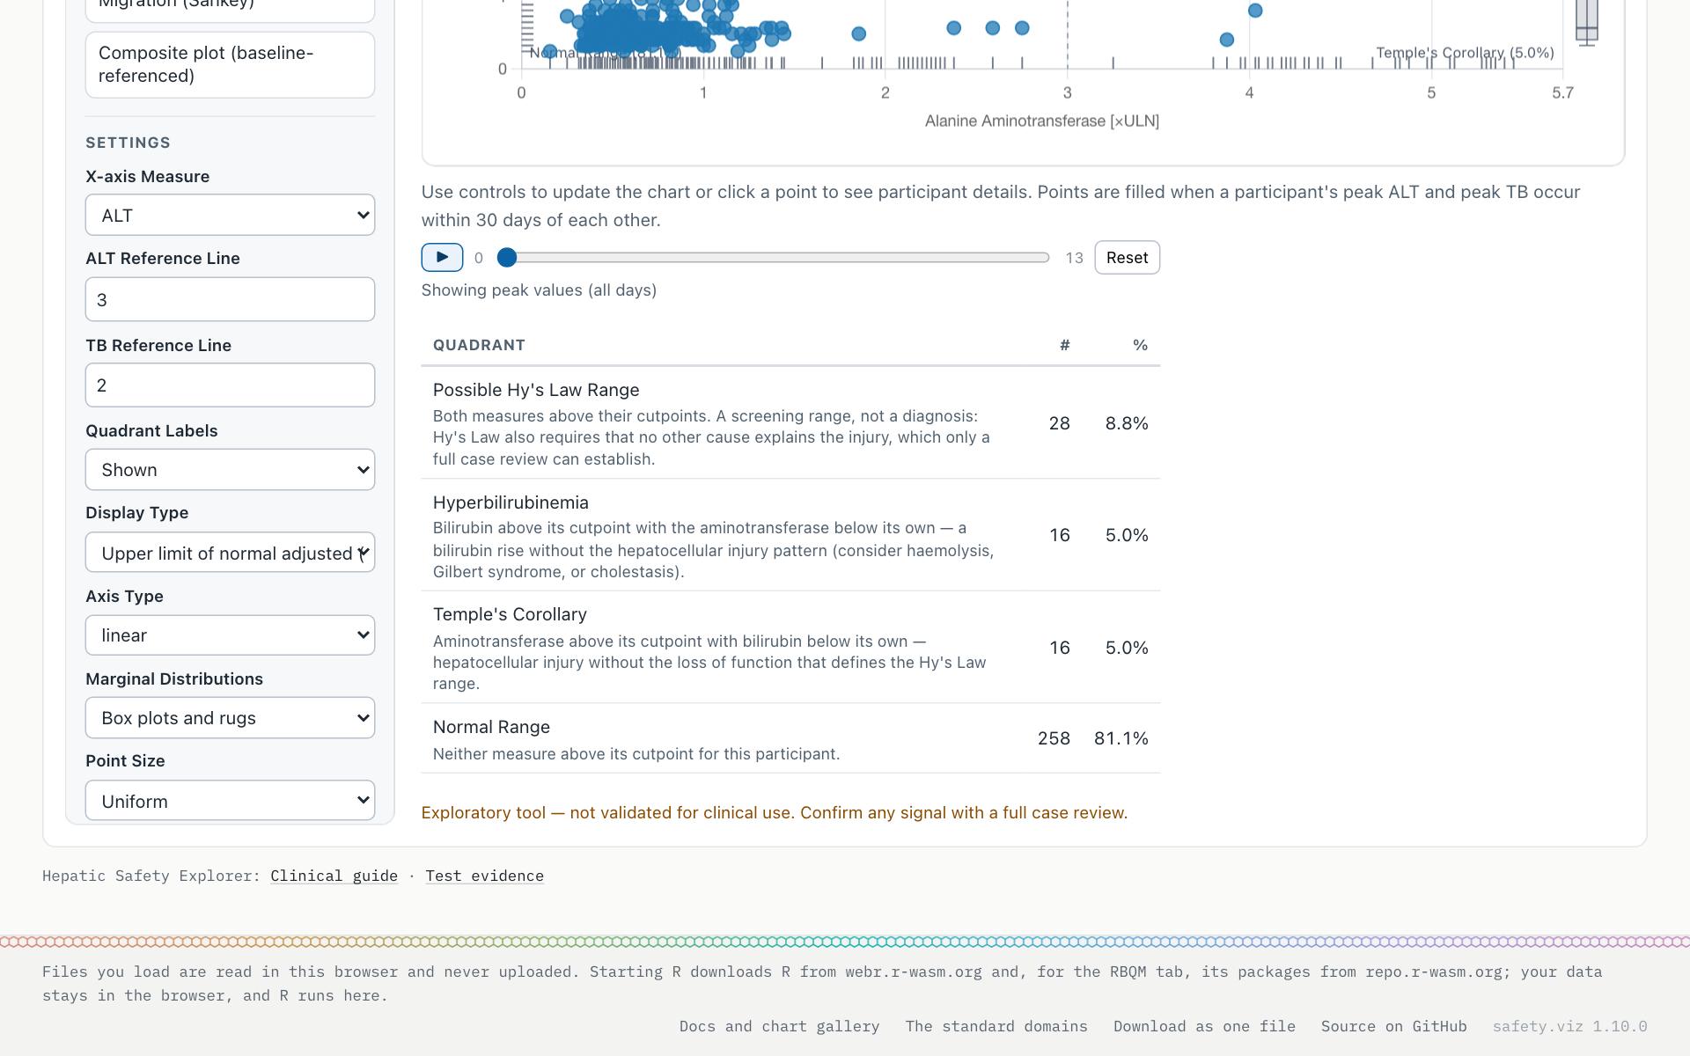Click the Temple's Corollary table row title
Screen dimensions: 1690x1056
(510, 614)
